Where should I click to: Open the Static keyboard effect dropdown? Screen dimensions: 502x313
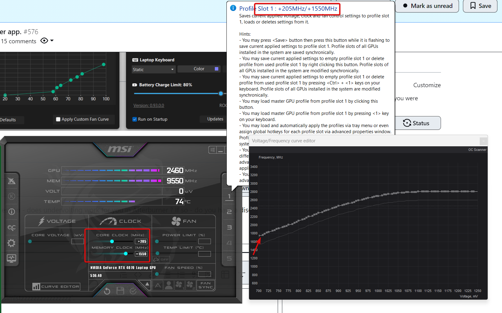click(153, 69)
